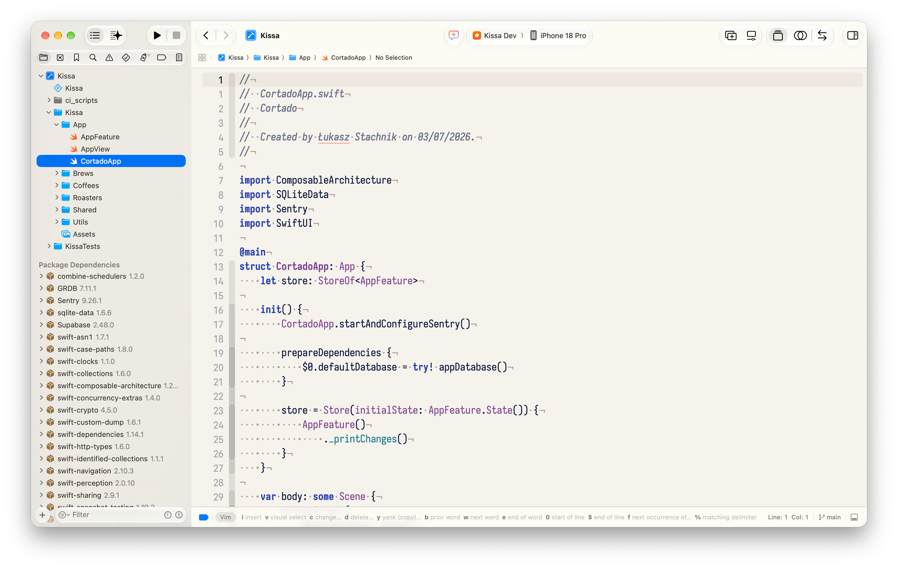Image resolution: width=898 pixels, height=568 pixels.
Task: Click the Kissa window title tab
Action: click(263, 35)
